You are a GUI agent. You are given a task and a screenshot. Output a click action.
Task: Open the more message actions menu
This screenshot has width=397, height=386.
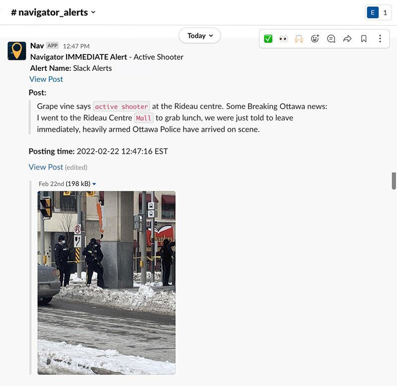(380, 38)
